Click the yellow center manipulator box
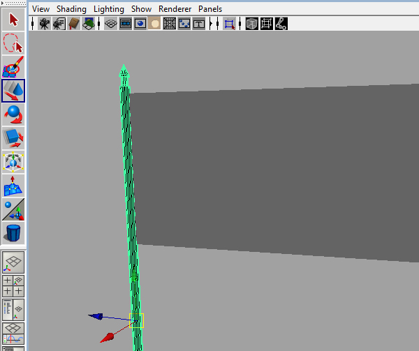The width and height of the screenshot is (419, 351). pyautogui.click(x=137, y=320)
